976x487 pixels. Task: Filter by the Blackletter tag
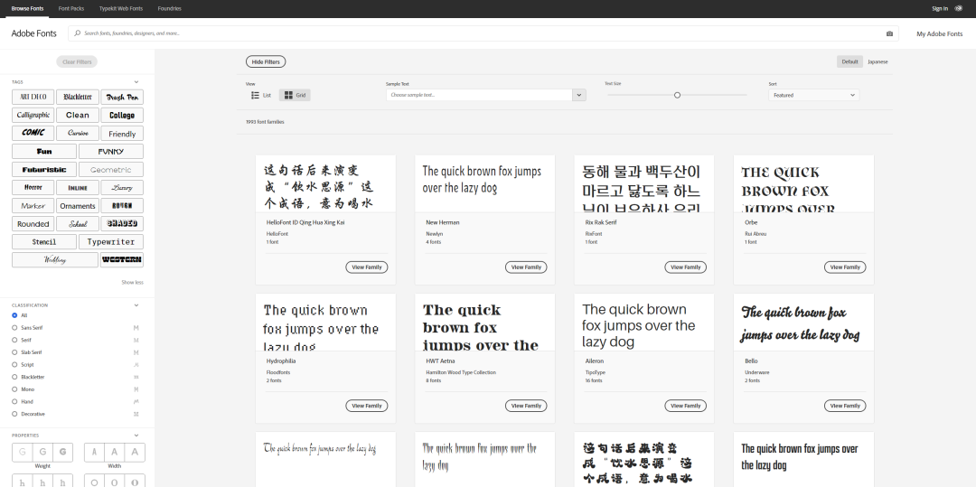point(78,97)
